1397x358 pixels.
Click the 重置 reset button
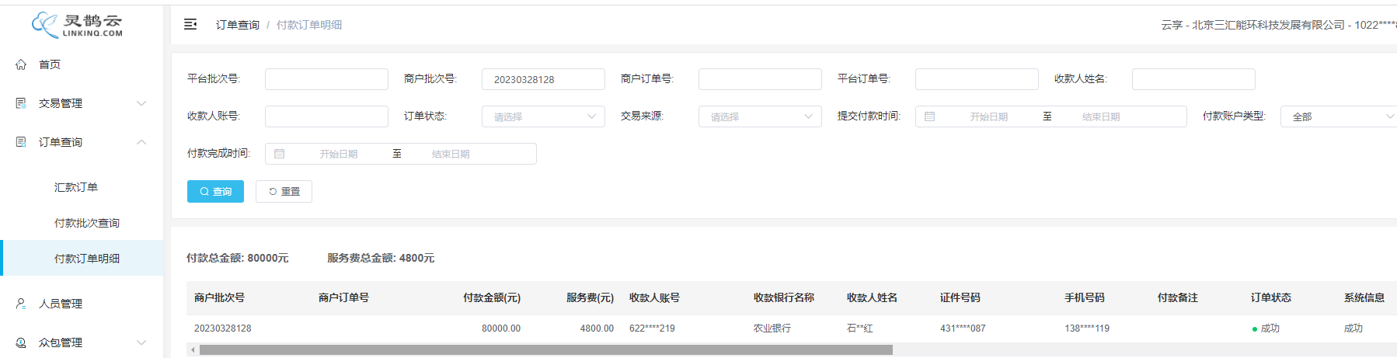tap(284, 191)
